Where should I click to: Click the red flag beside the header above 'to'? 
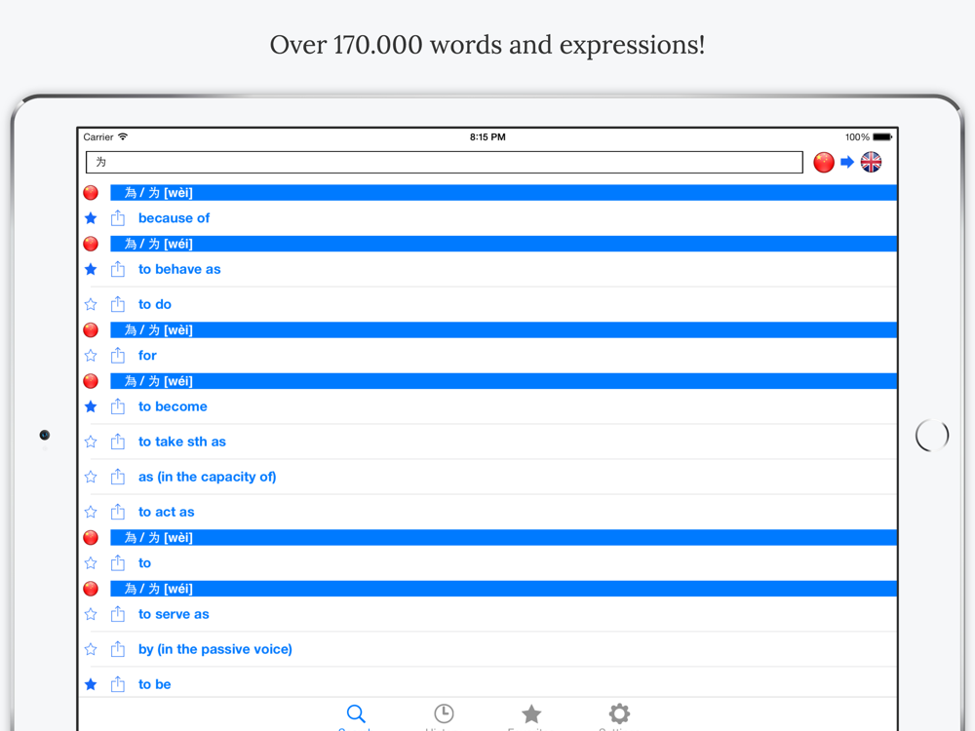tap(91, 538)
